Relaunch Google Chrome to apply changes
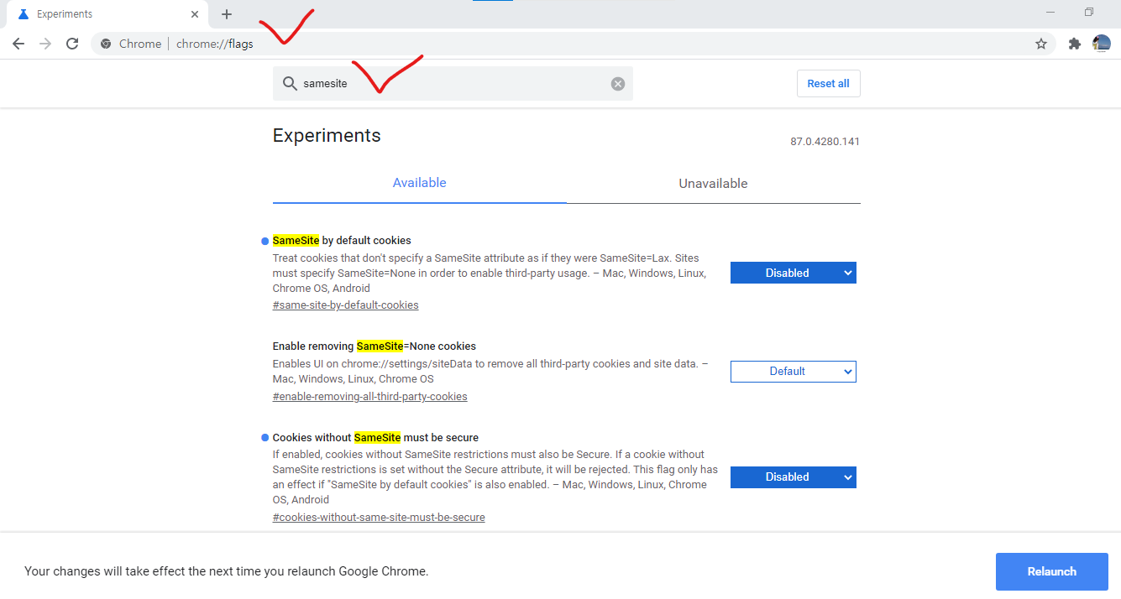The width and height of the screenshot is (1121, 599). pyautogui.click(x=1052, y=571)
